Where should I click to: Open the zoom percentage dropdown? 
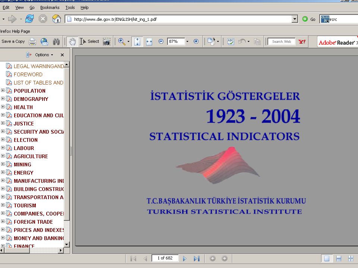click(x=187, y=41)
